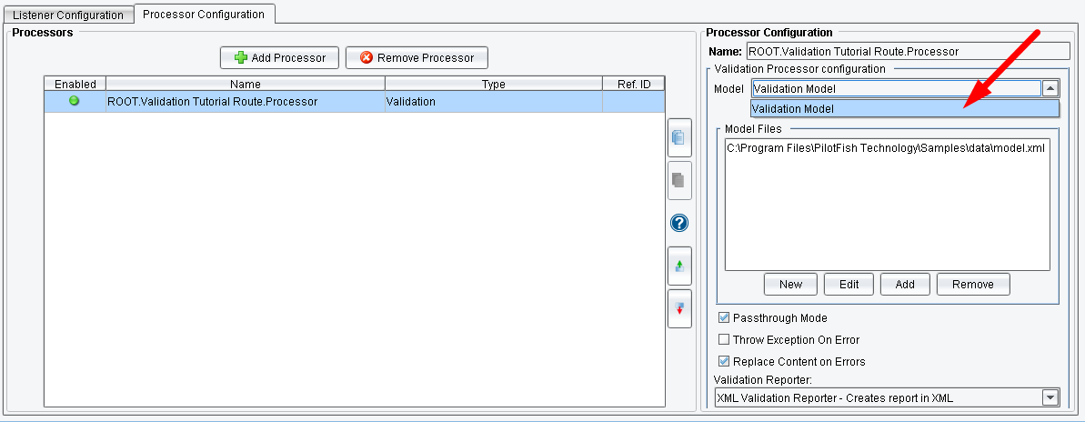Viewport: 1085px width, 422px height.
Task: Click the Remove Processor button
Action: [x=417, y=57]
